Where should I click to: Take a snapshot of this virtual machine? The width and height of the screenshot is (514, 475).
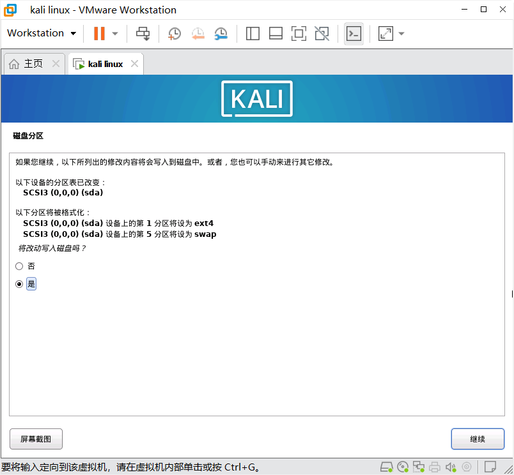click(174, 33)
